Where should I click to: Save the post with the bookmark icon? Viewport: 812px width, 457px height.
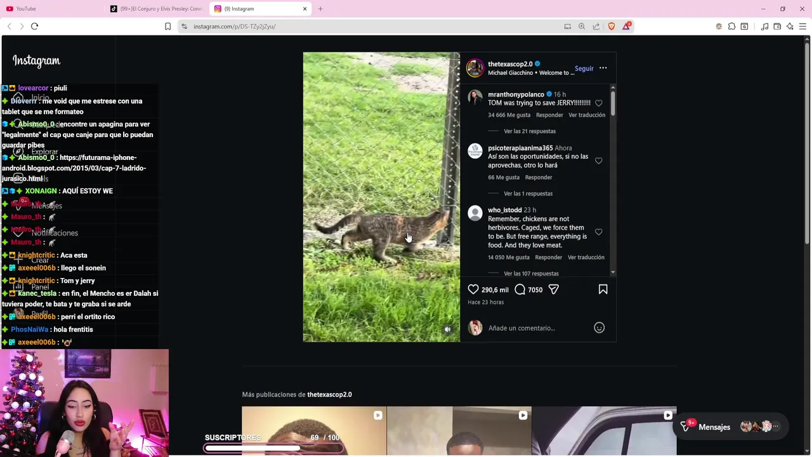coord(603,289)
